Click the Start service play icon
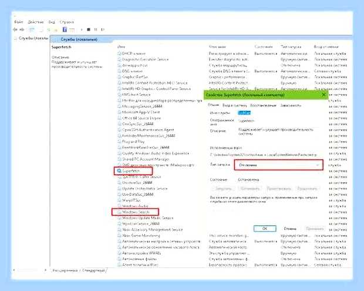Viewport: 364px width, 291px height. tap(82, 29)
